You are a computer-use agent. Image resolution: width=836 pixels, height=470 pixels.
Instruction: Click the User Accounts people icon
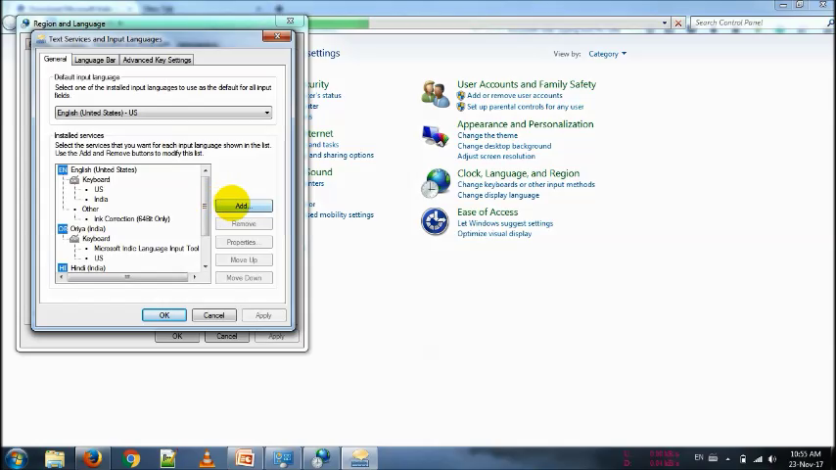coord(435,94)
